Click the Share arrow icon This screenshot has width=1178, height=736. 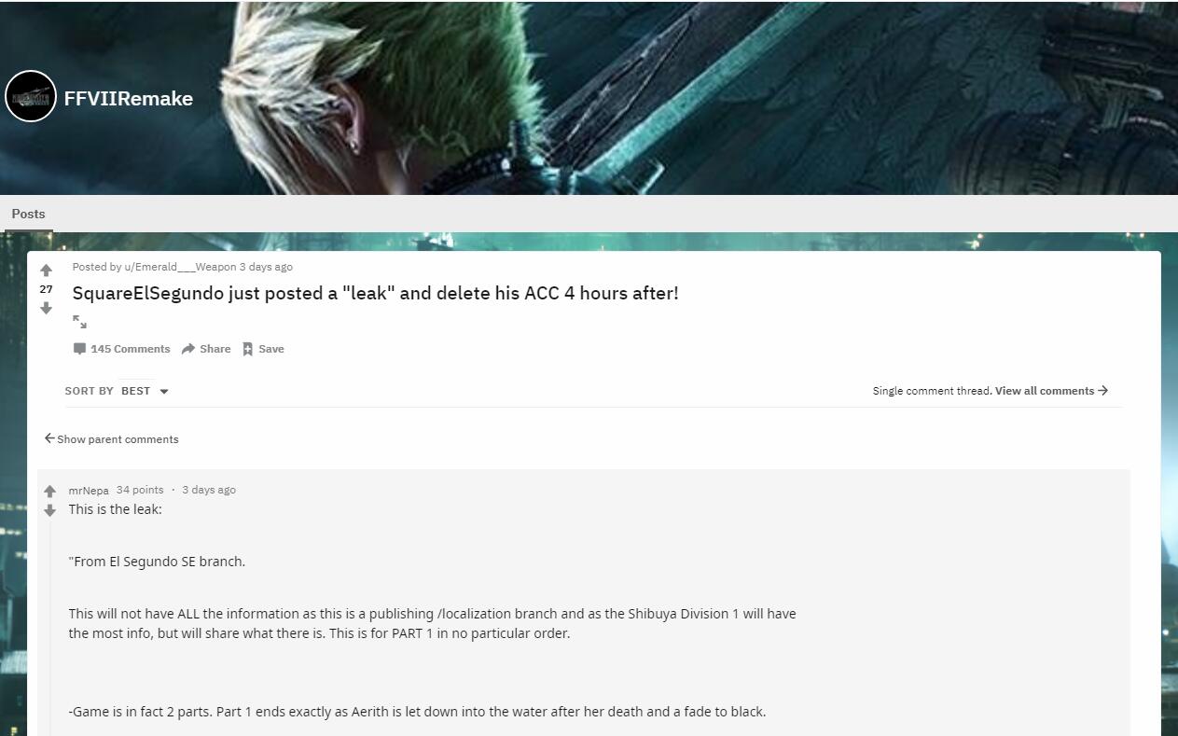[x=188, y=349]
